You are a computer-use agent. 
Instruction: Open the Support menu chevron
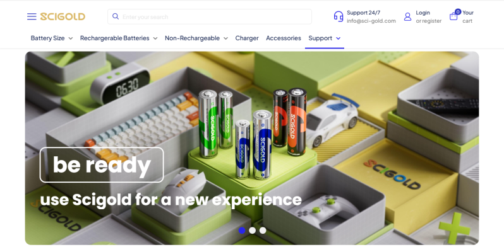coord(338,38)
